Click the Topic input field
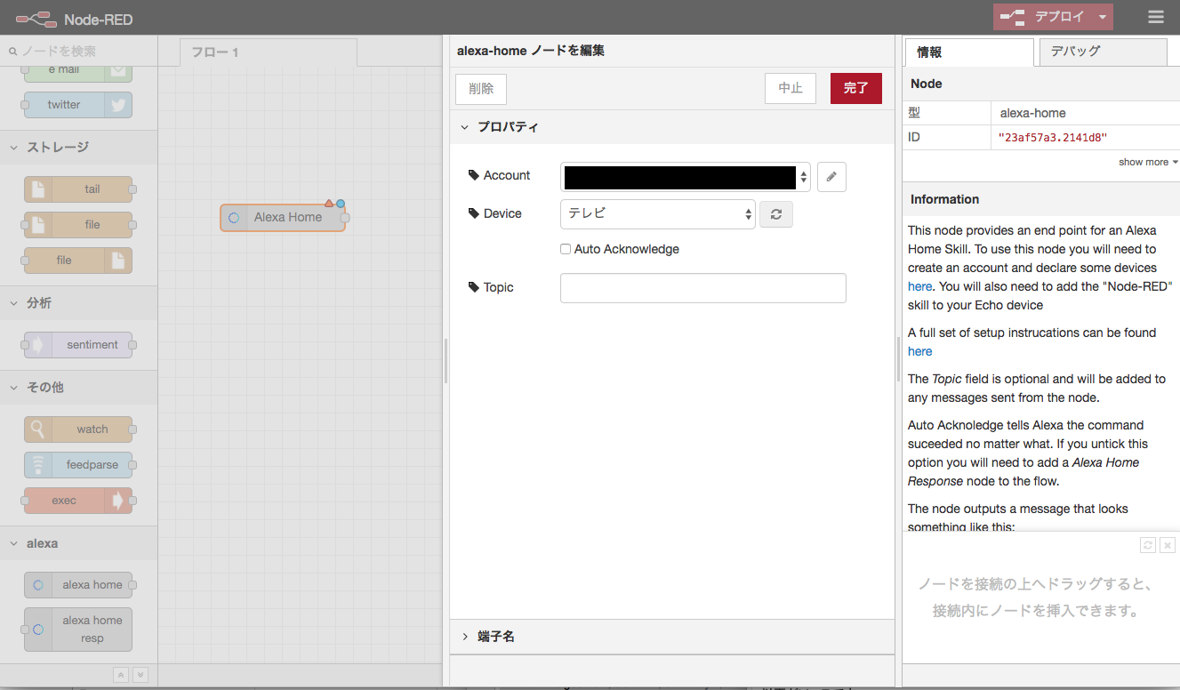1180x690 pixels. (702, 288)
